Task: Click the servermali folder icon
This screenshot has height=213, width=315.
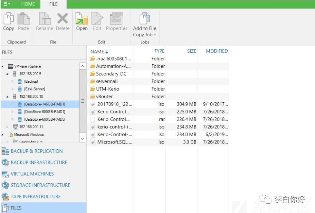Action: [x=92, y=81]
